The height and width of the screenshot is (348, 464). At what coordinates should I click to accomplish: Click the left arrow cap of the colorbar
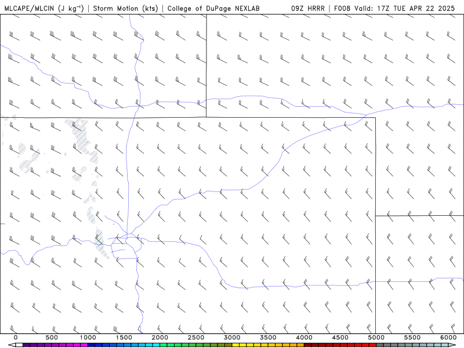(x=12, y=345)
